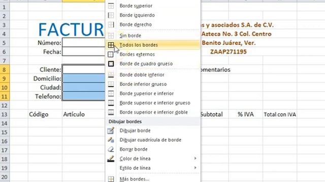Choose Borde inferior grueso text
The width and height of the screenshot is (325, 182).
coord(143,84)
